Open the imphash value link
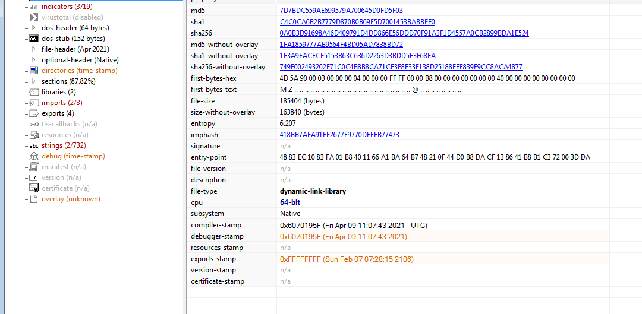 point(339,135)
